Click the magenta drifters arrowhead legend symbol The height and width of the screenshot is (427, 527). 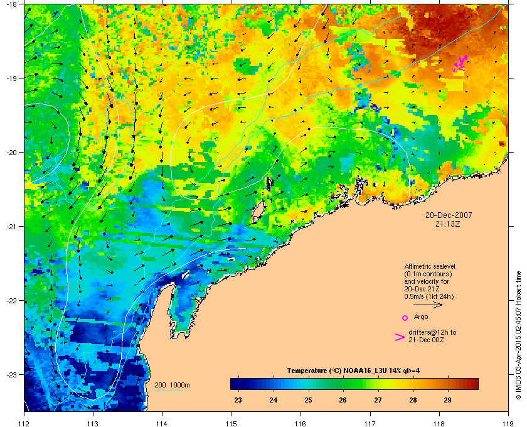click(400, 337)
